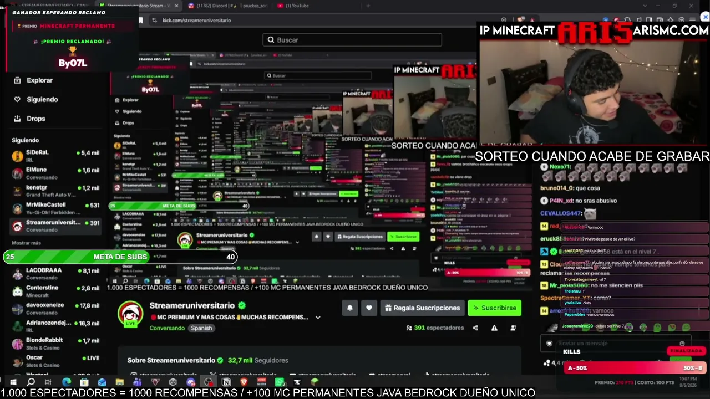Click the bell notifications icon beside Streameruniversitario
This screenshot has width=710, height=399.
pyautogui.click(x=350, y=308)
